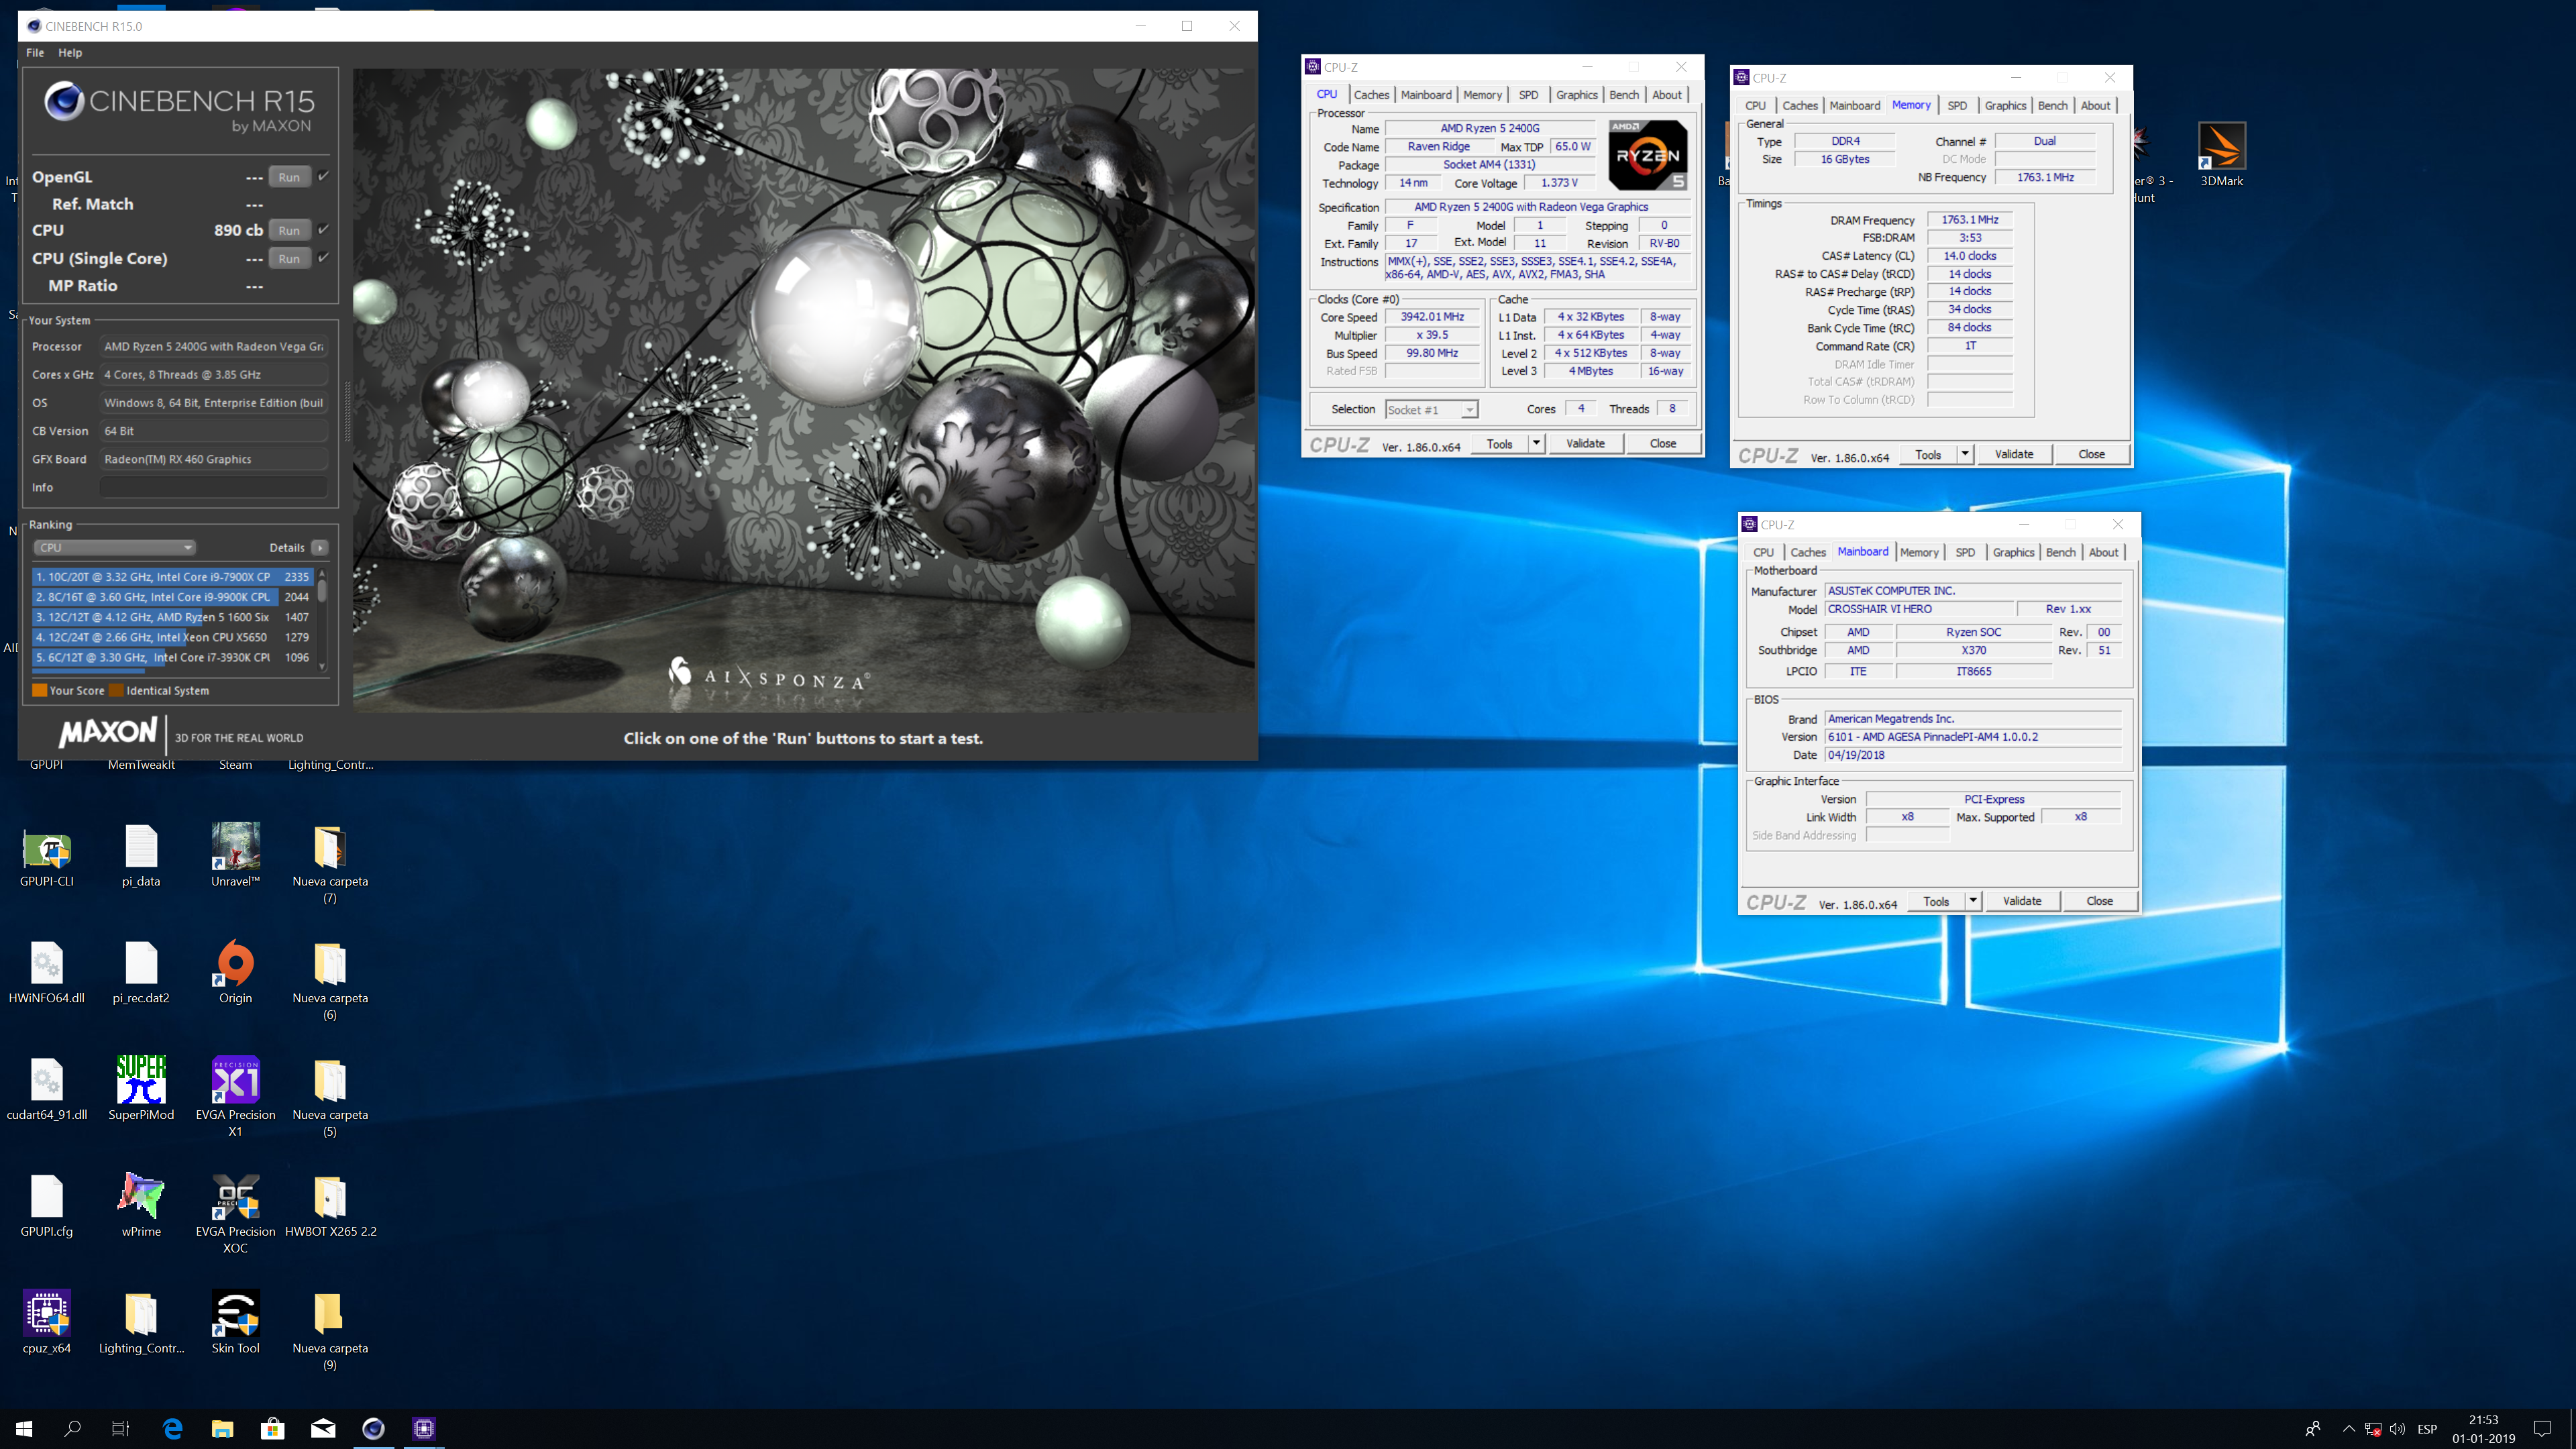Open Tools dropdown arrow in CPU tab CPU-Z
The image size is (2576, 1449).
(x=1536, y=443)
